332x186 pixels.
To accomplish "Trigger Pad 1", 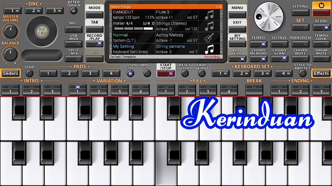I will point(48,73).
